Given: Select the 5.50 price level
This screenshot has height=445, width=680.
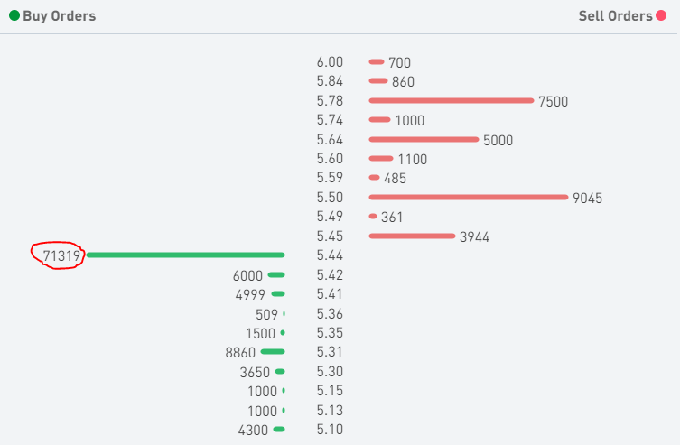Looking at the screenshot, I should (330, 198).
